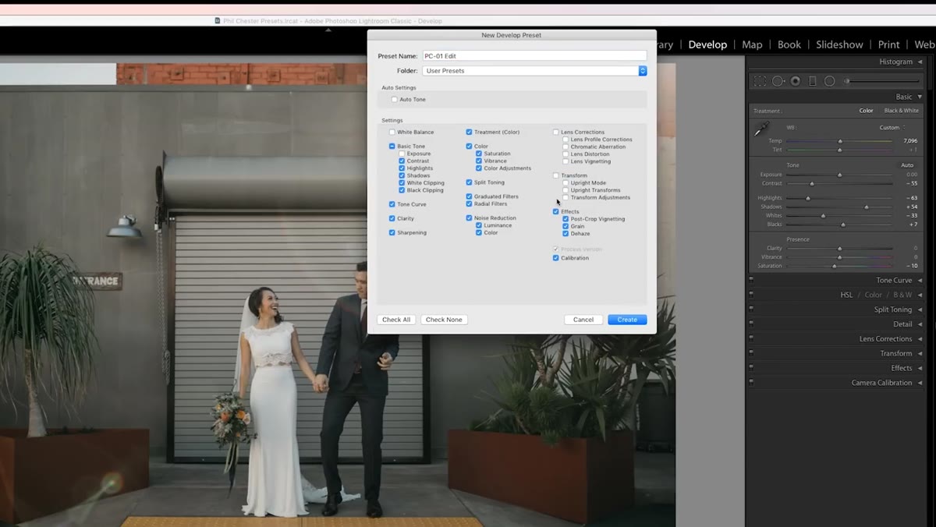Toggle the Effects panel on/off switch

751,368
